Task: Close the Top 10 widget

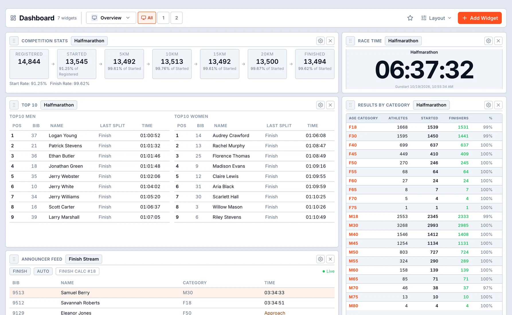Action: (330, 105)
